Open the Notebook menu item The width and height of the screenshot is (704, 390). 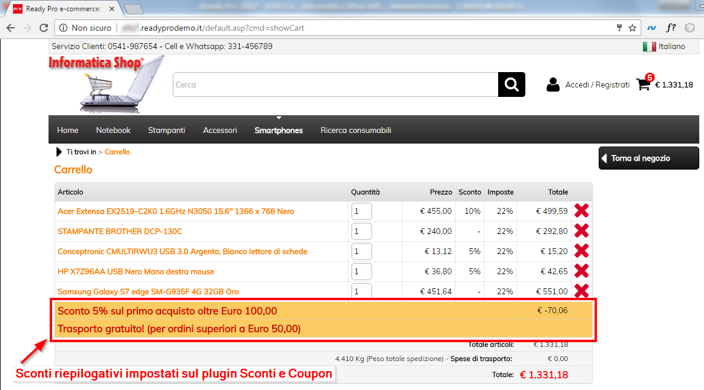(x=113, y=130)
